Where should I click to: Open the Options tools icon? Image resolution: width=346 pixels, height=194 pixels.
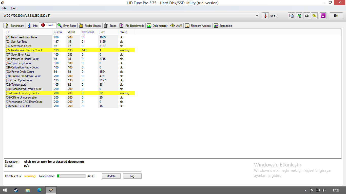point(314,16)
